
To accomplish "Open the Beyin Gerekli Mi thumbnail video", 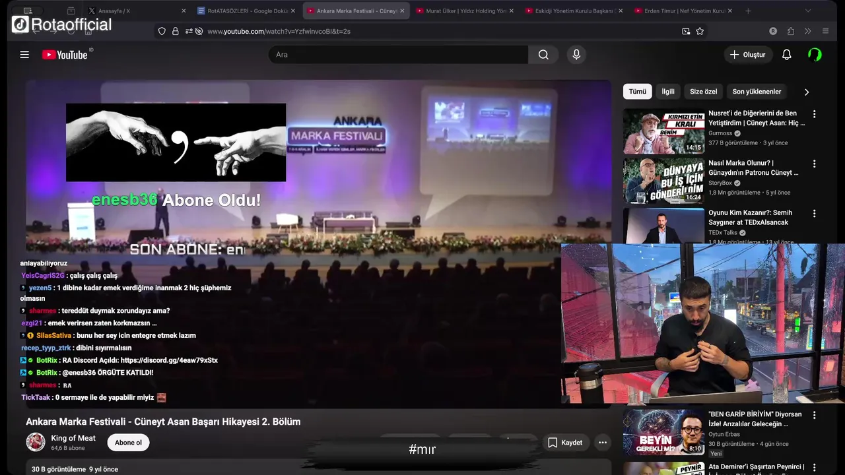I will click(663, 432).
